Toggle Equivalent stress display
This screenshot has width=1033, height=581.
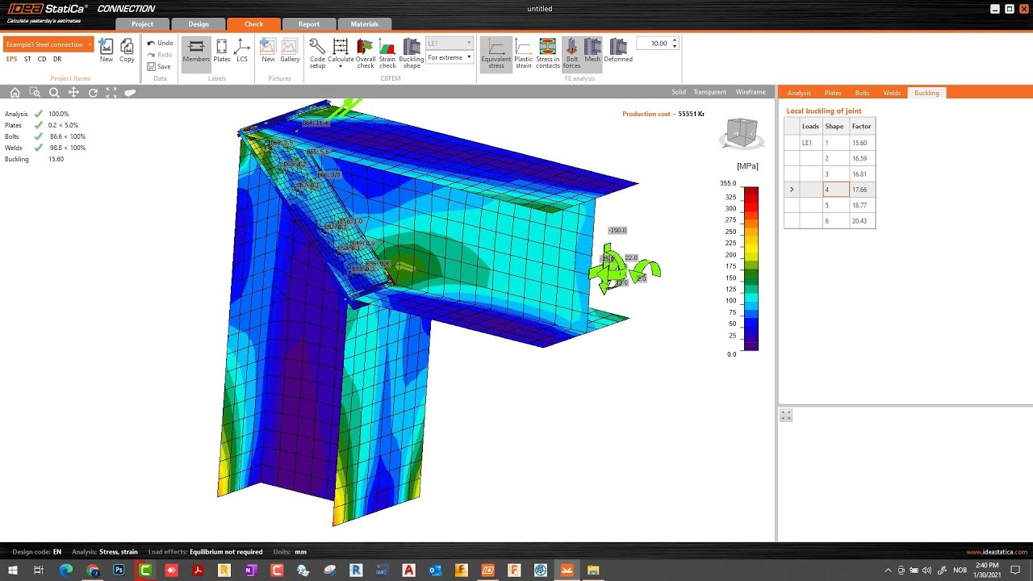[496, 53]
